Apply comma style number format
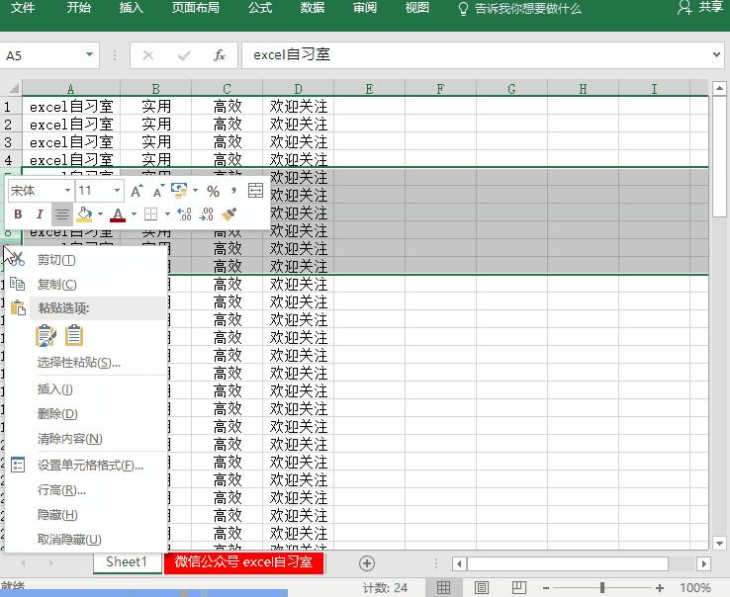 (233, 190)
